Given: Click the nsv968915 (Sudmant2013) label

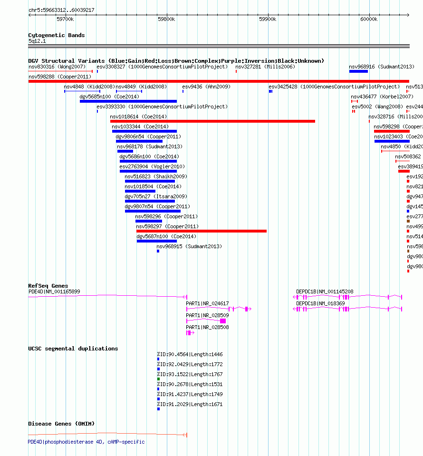Looking at the screenshot, I should 189,247.
